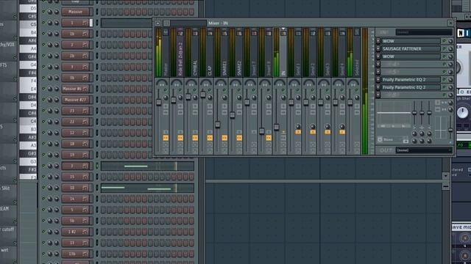This screenshot has height=264, width=471.
Task: Open the menu arrow of empty effect slot 5
Action: [378, 72]
